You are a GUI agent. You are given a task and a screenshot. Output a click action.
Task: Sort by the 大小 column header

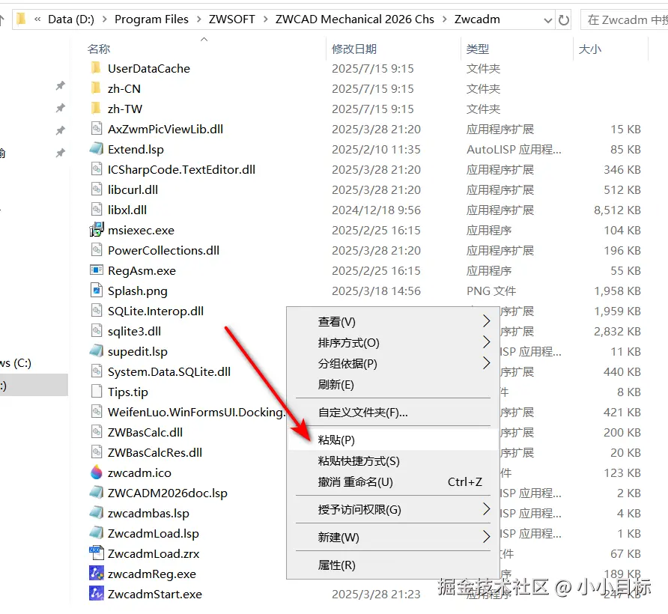click(x=589, y=49)
